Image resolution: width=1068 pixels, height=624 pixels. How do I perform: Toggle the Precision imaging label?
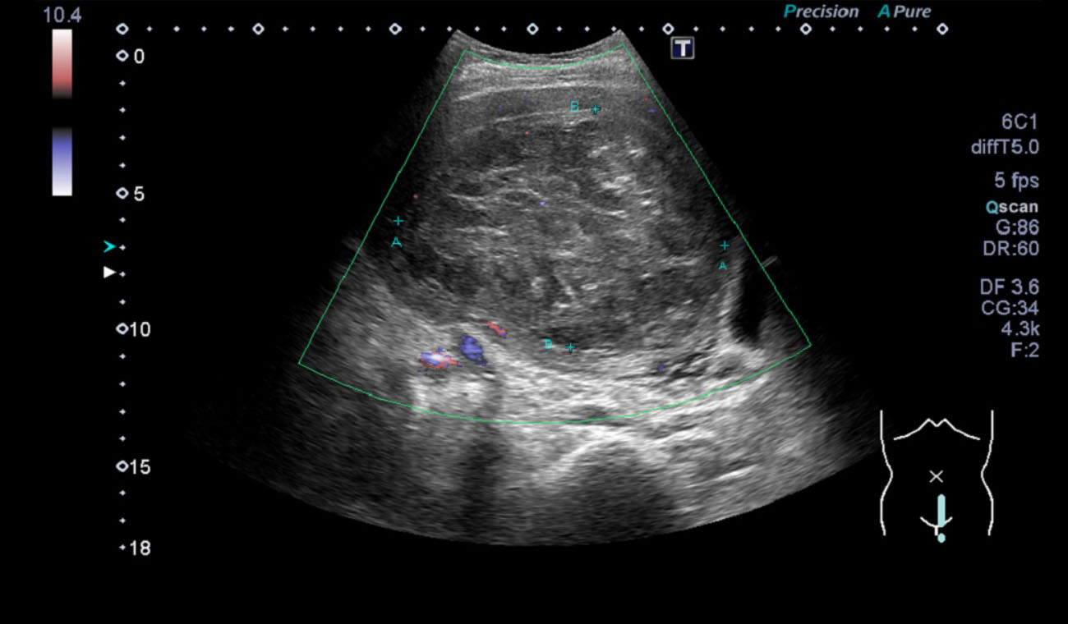tap(821, 11)
